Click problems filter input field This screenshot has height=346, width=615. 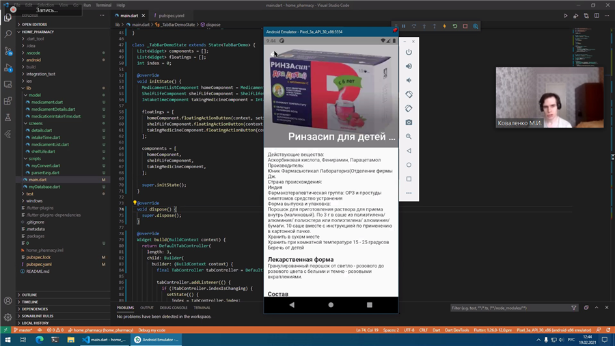510,308
